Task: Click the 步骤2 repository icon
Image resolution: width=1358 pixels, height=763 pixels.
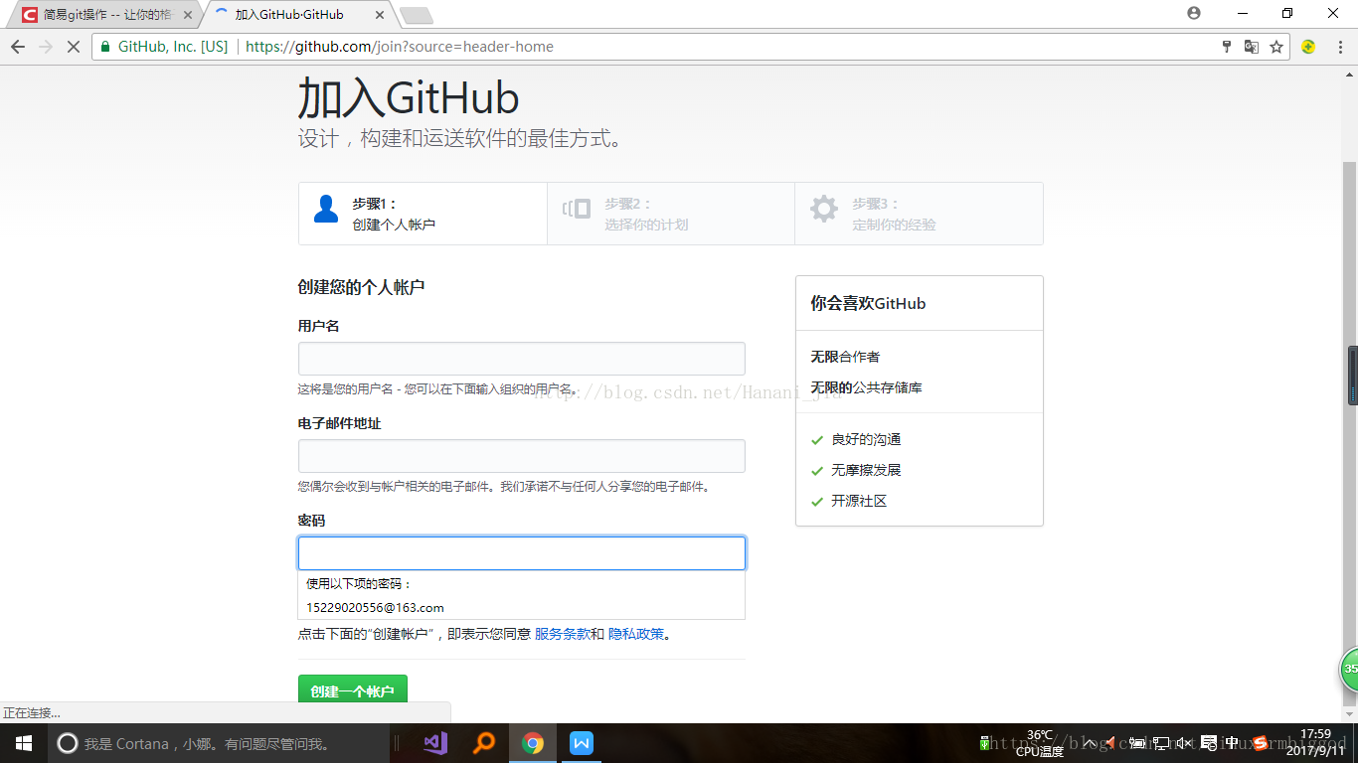Action: click(578, 208)
